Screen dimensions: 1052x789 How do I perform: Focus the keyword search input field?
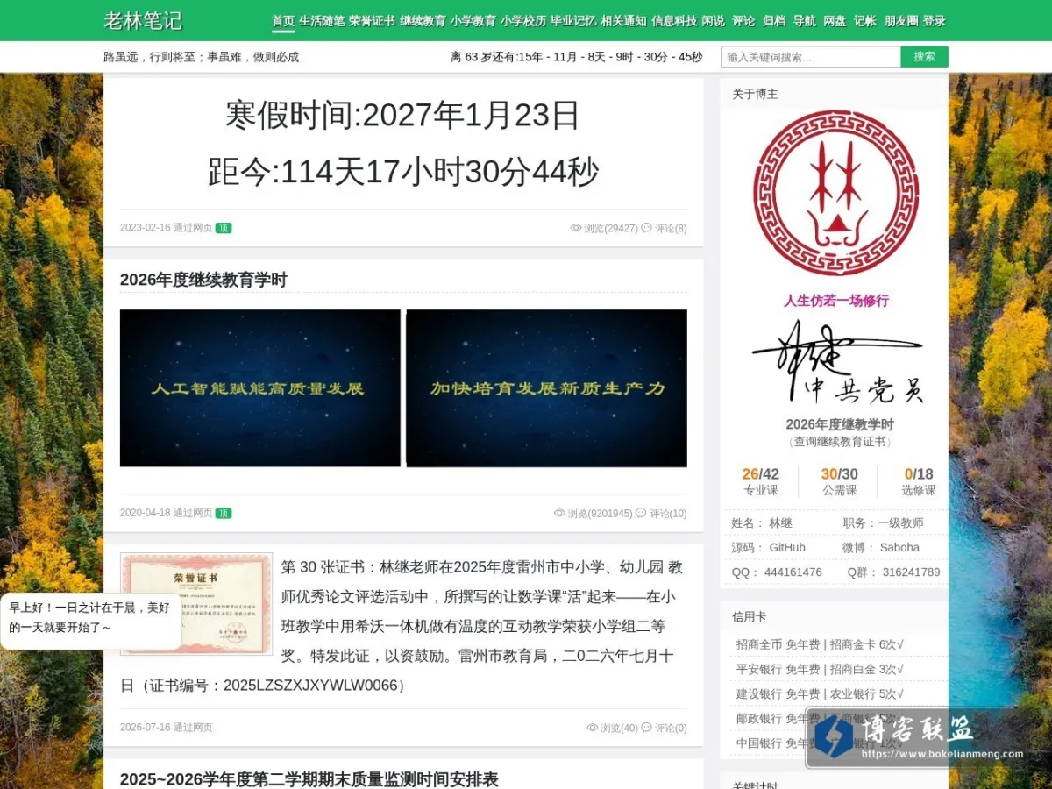tap(811, 57)
